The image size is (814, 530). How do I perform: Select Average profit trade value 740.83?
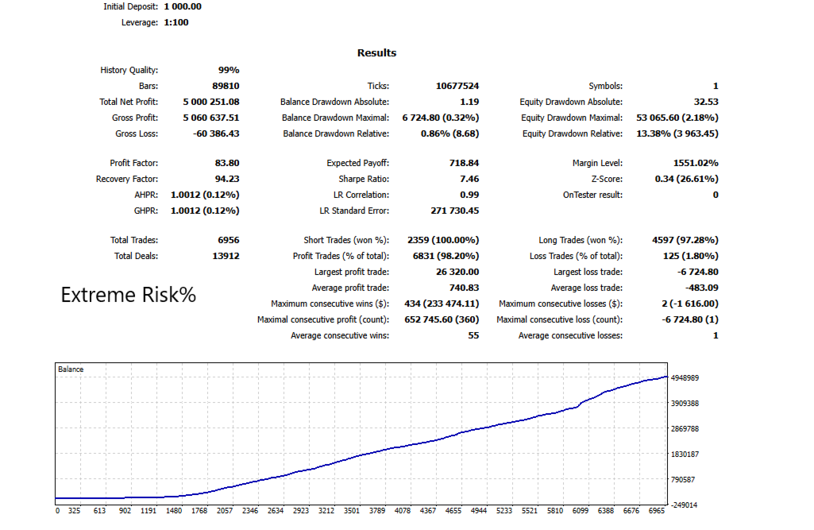(464, 288)
